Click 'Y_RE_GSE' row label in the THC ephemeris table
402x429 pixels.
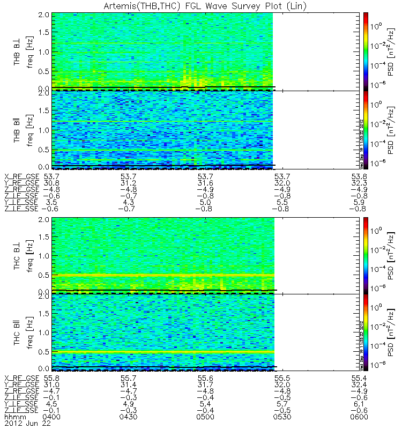click(x=21, y=384)
